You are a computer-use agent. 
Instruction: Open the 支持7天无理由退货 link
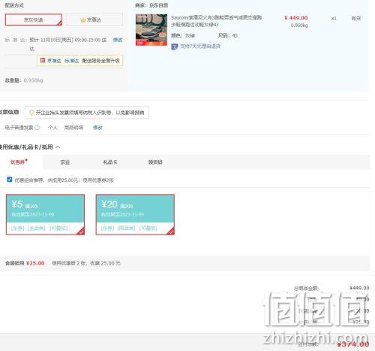[x=200, y=47]
